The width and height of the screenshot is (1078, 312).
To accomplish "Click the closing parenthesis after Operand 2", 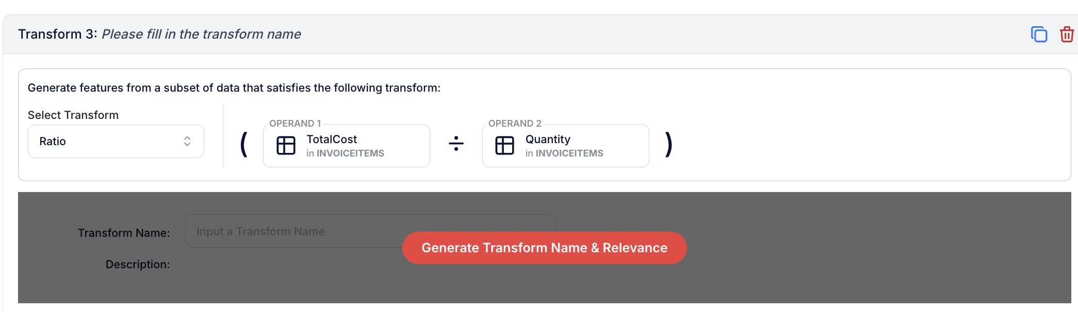I will (669, 144).
